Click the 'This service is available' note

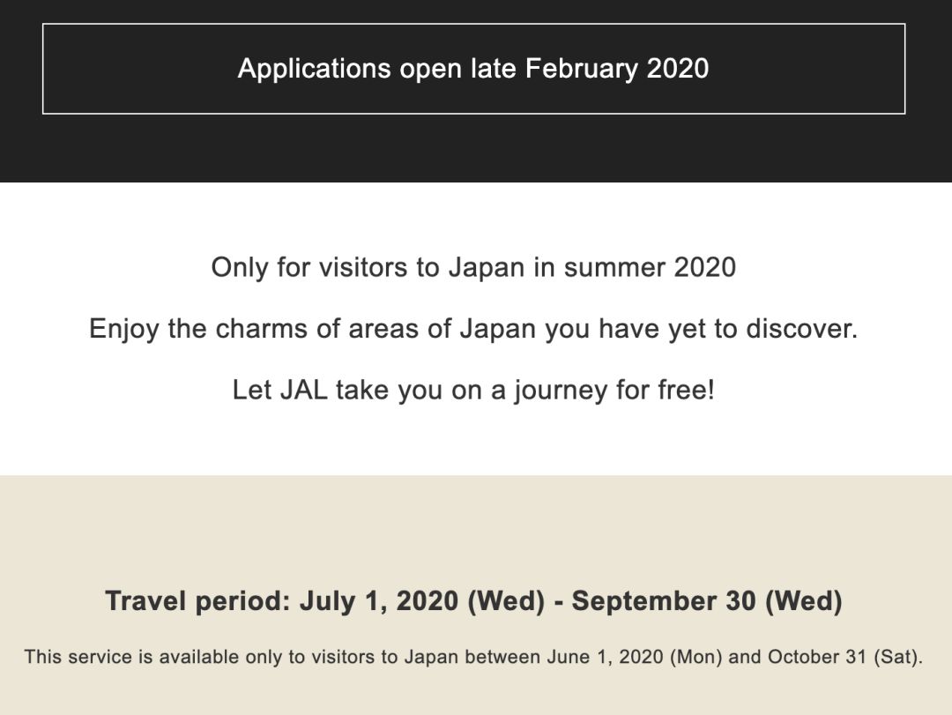point(473,658)
